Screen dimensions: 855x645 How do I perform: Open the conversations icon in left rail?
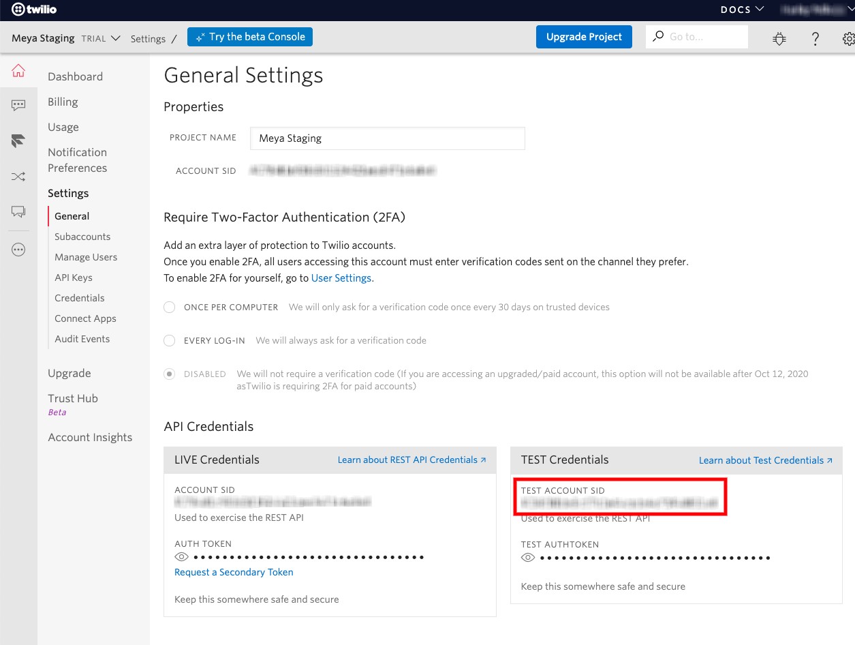18,212
